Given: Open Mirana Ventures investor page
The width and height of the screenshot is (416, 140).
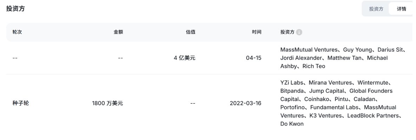Looking at the screenshot, I should coord(330,83).
